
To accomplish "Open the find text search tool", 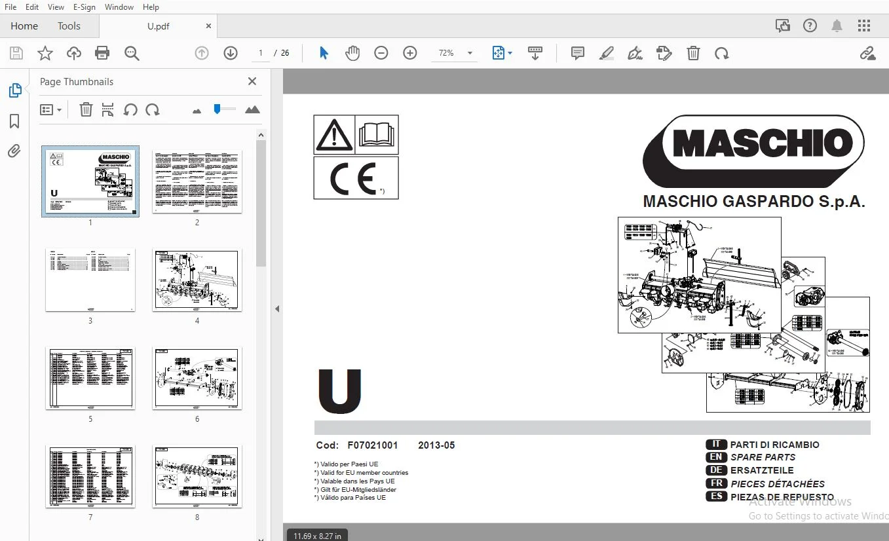I will pos(132,53).
